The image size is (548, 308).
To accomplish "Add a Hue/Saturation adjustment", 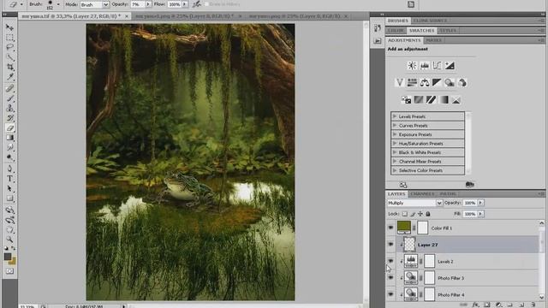I will tap(412, 83).
